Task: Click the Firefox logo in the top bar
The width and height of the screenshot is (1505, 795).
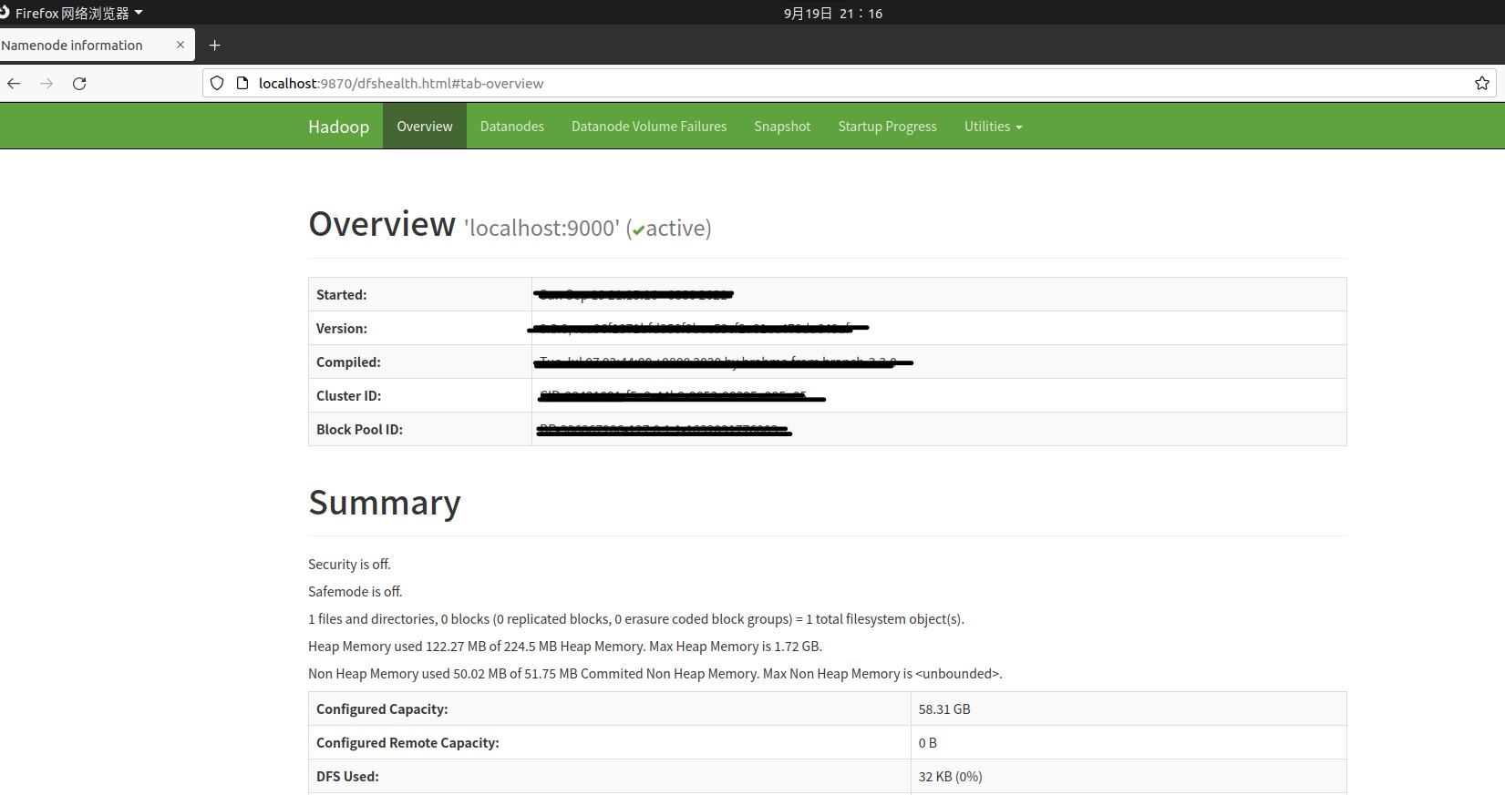Action: click(5, 13)
